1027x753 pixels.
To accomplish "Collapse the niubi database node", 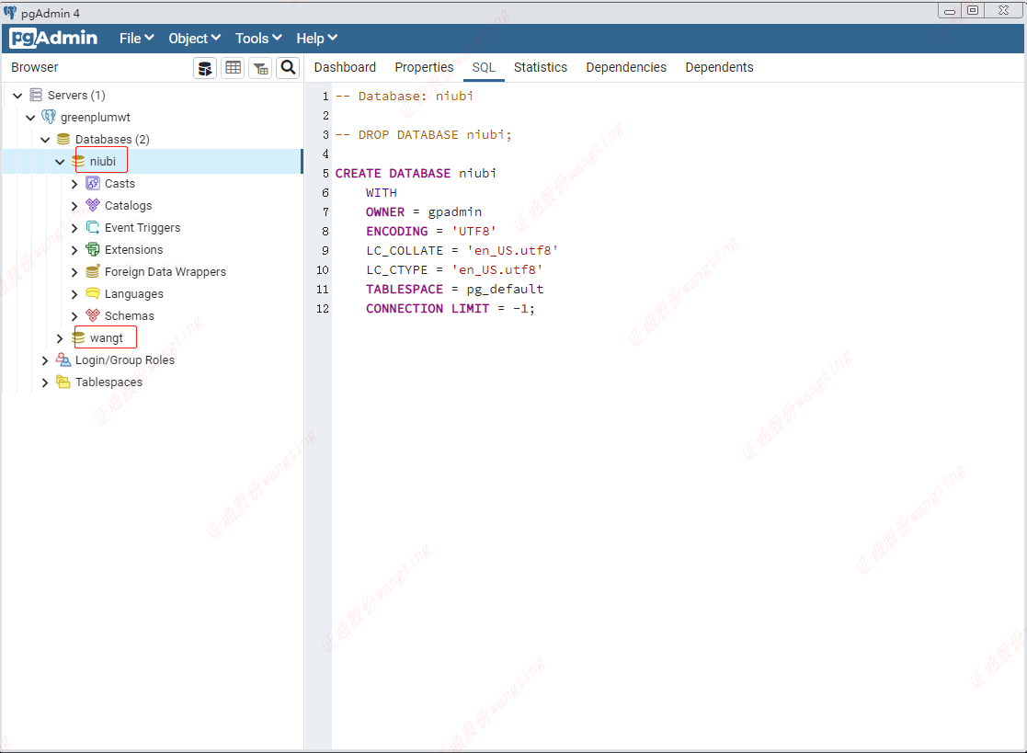I will 61,162.
